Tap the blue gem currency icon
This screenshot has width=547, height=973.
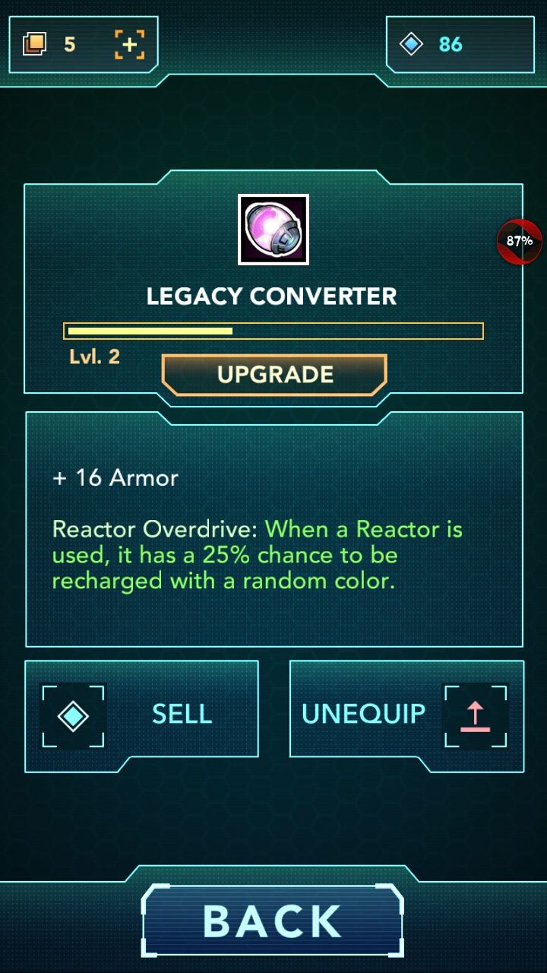tap(411, 44)
